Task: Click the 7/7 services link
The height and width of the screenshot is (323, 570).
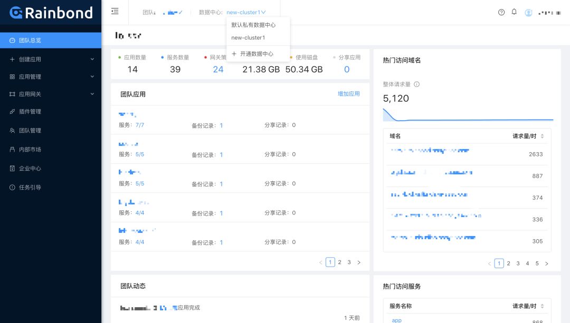Action: click(x=139, y=125)
